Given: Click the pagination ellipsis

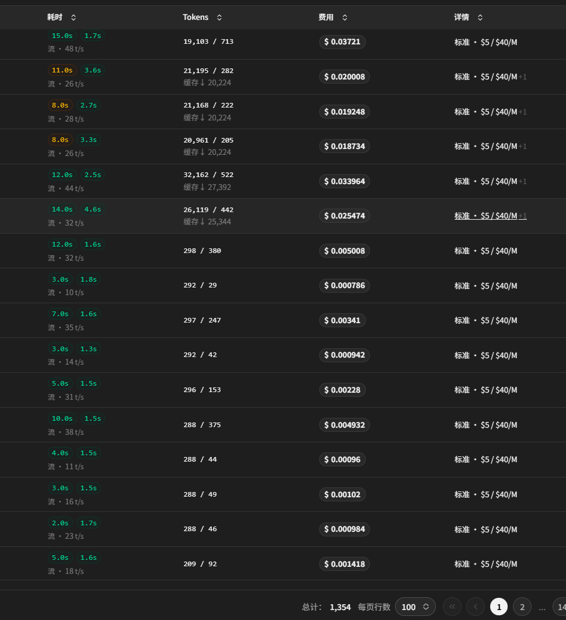Looking at the screenshot, I should tap(542, 607).
